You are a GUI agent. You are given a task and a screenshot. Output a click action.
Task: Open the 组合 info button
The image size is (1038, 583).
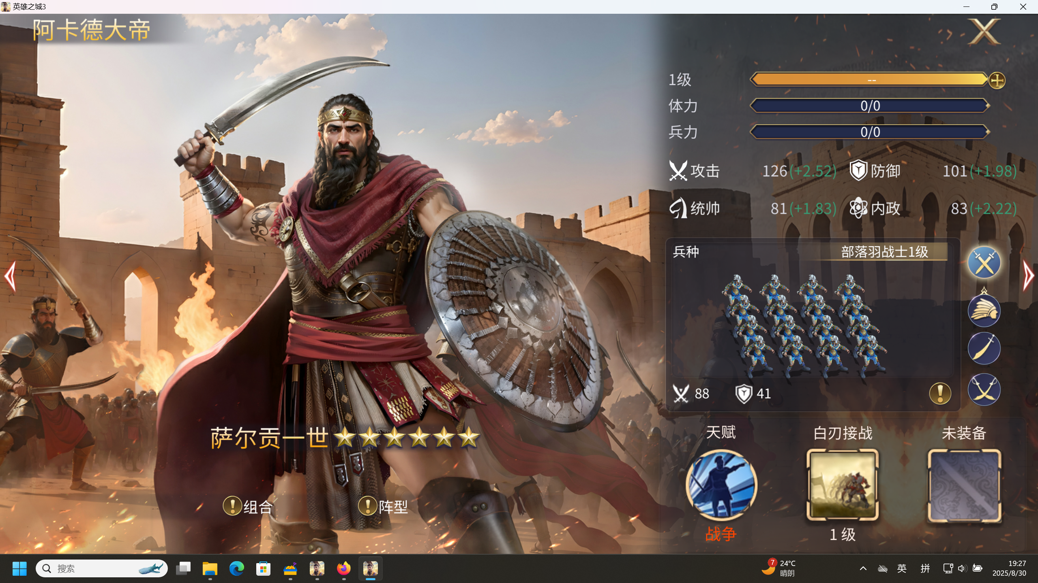pos(248,506)
